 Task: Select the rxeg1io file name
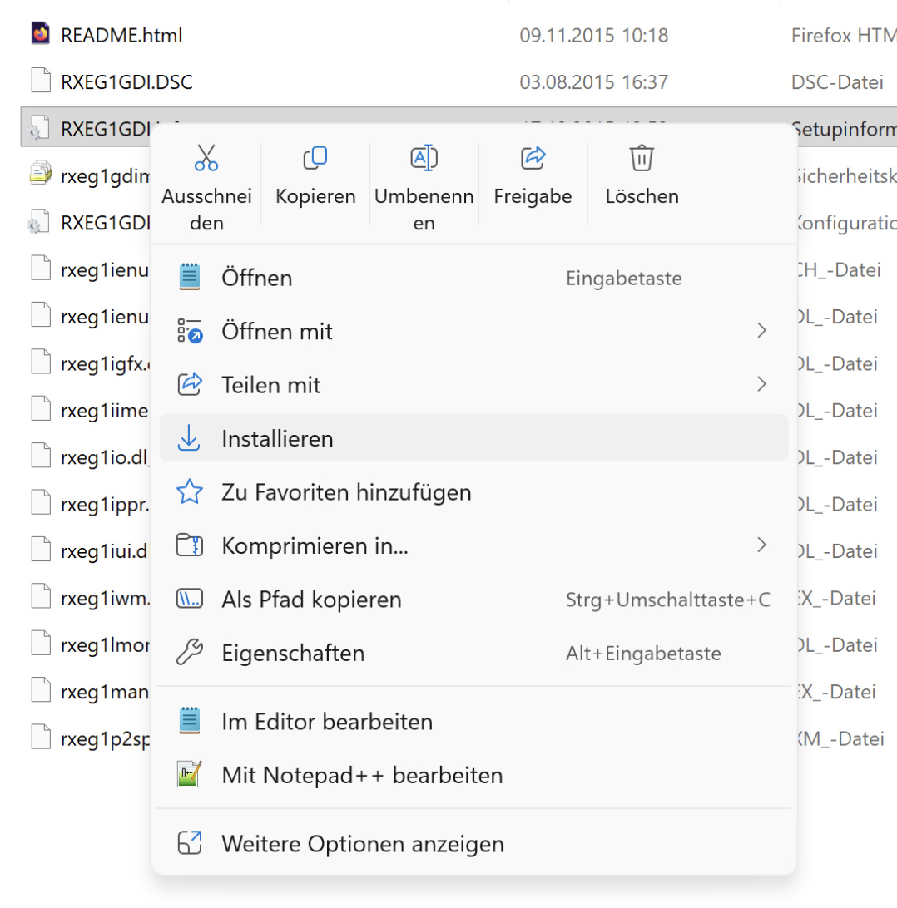click(105, 457)
